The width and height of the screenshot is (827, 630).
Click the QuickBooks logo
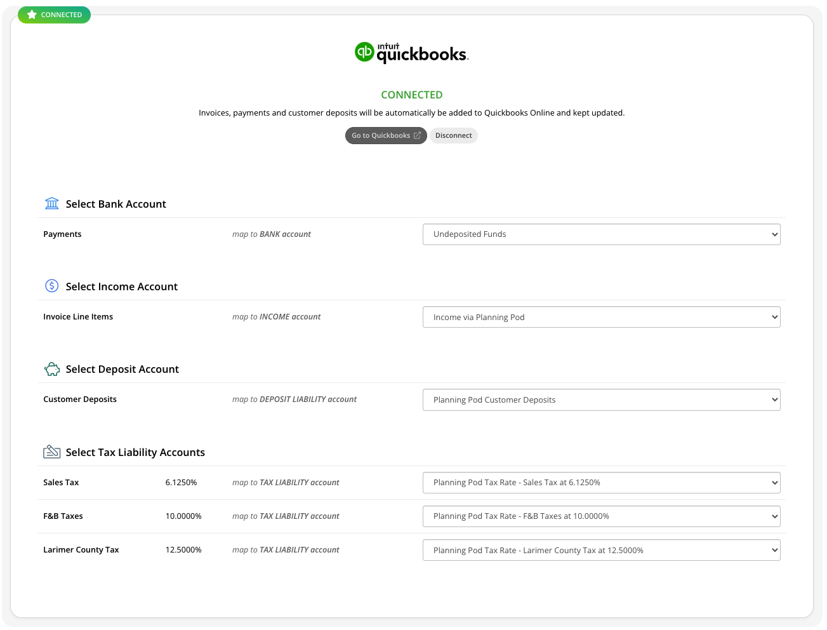point(411,53)
